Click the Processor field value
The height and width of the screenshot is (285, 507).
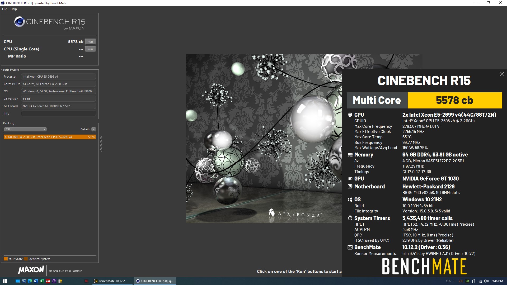tap(59, 77)
